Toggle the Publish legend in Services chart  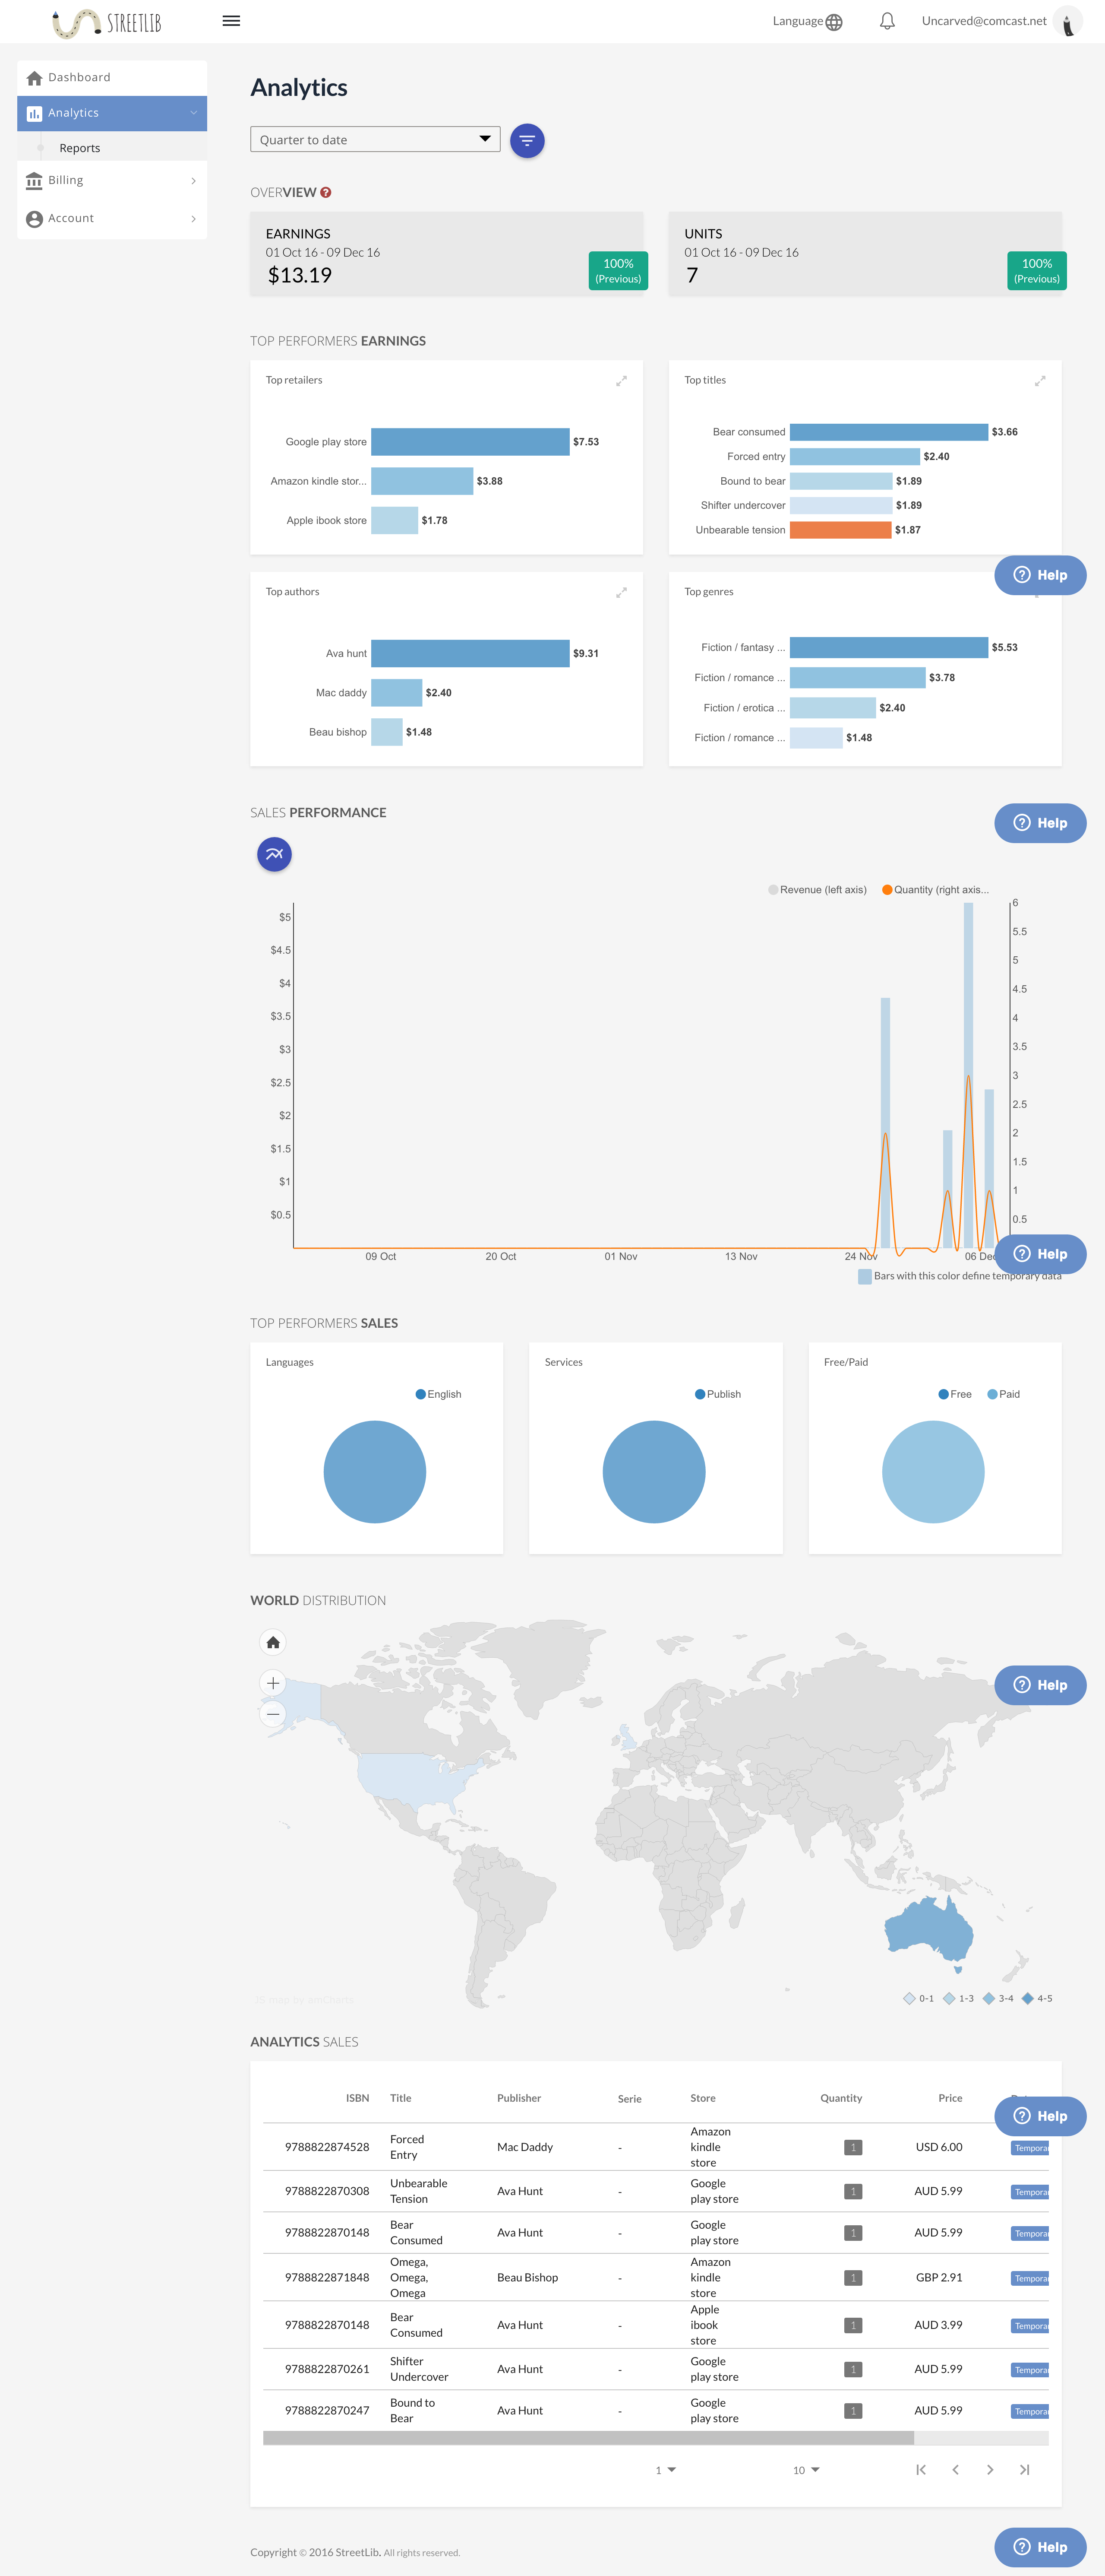pos(718,1394)
